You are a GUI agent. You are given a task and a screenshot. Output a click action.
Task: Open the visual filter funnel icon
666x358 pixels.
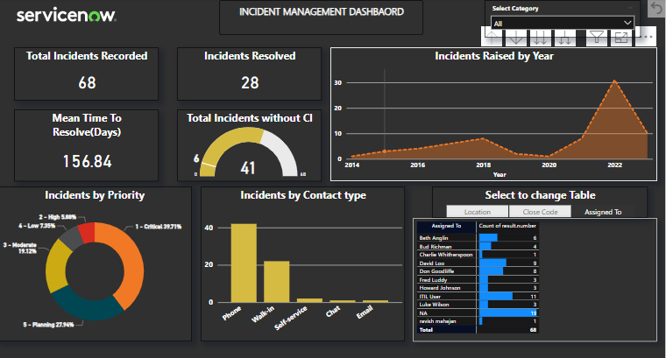coord(596,37)
